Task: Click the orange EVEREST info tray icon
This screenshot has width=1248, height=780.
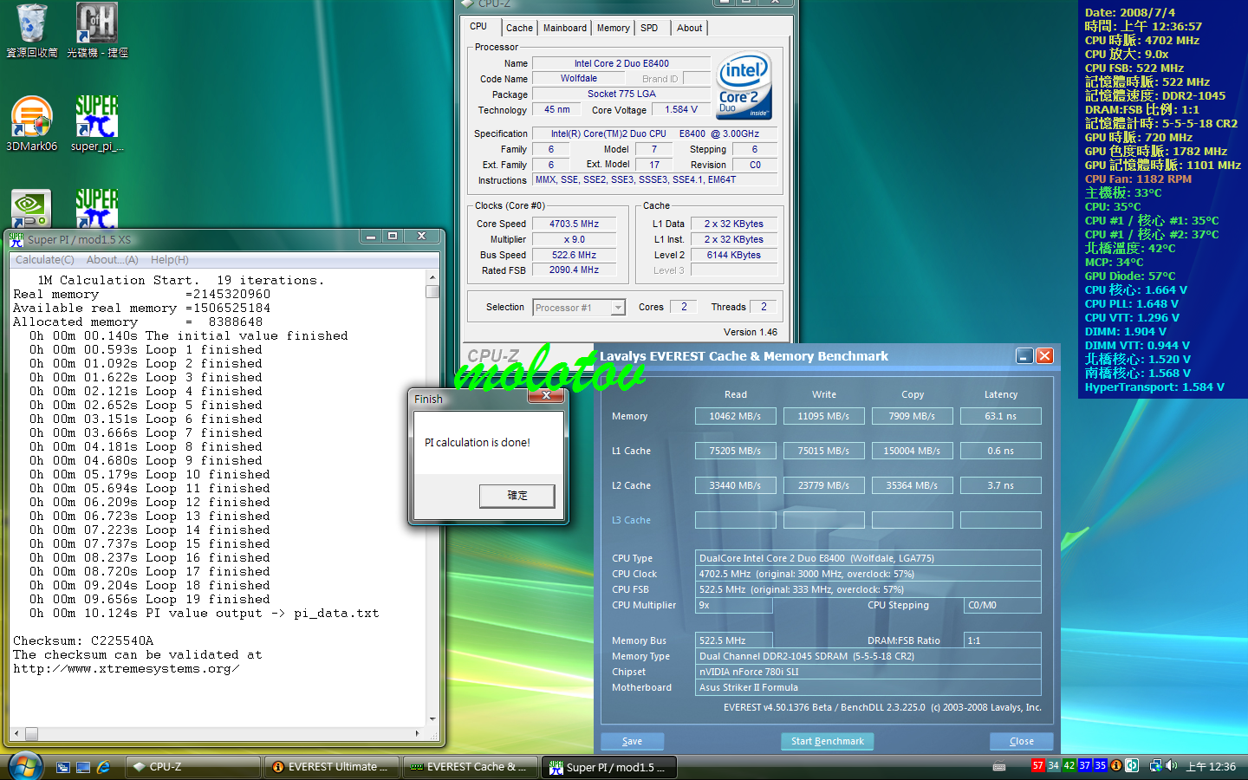Action: (x=1116, y=765)
